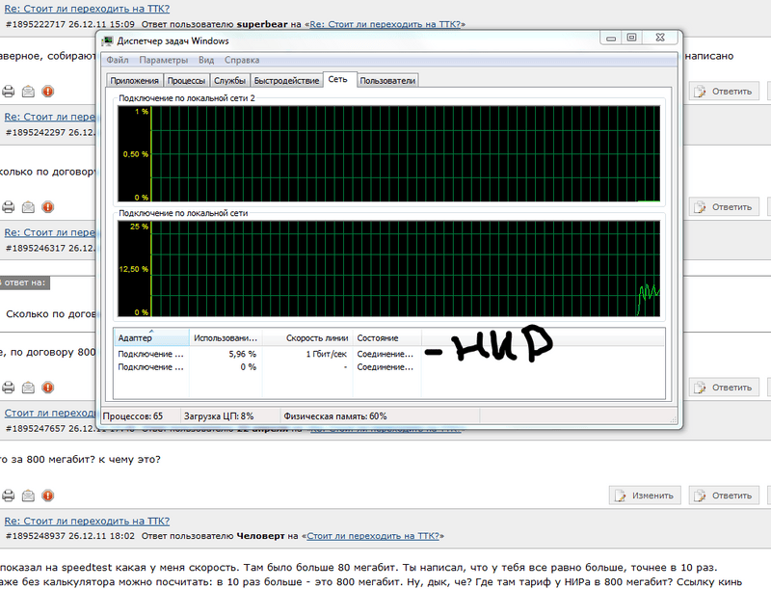Report the 'к чему это?' post via red icon
Screen dimensions: 771x589
[47, 495]
